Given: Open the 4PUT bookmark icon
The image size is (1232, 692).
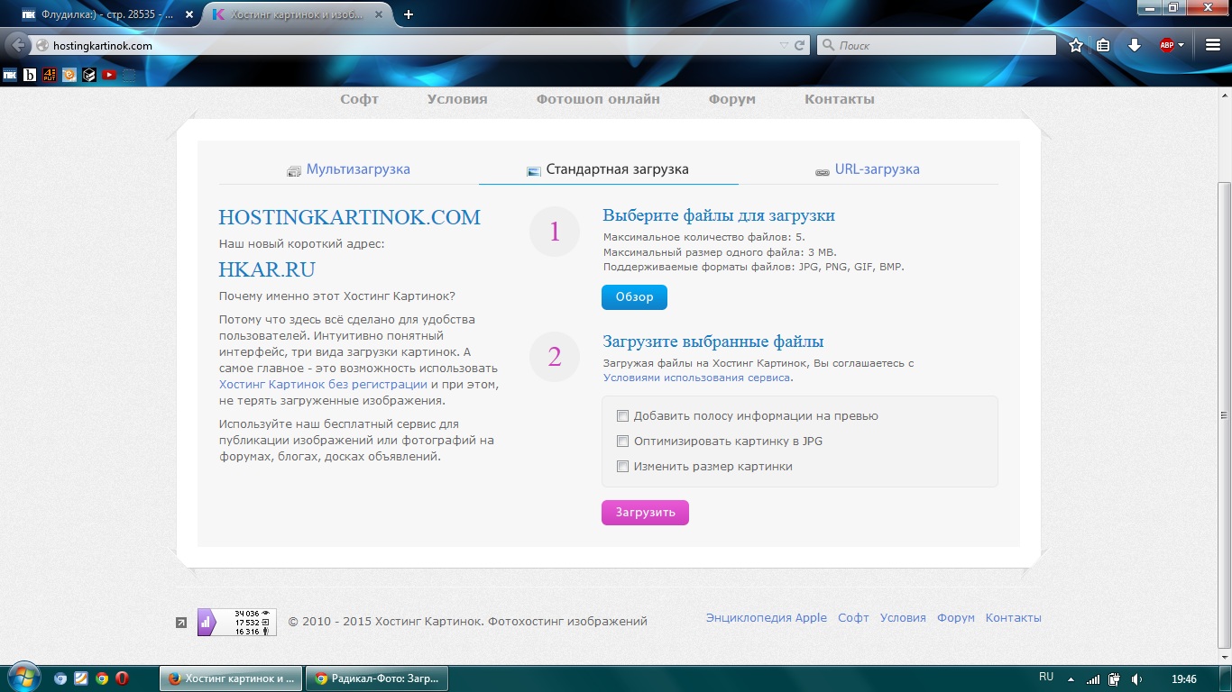Looking at the screenshot, I should [x=50, y=75].
